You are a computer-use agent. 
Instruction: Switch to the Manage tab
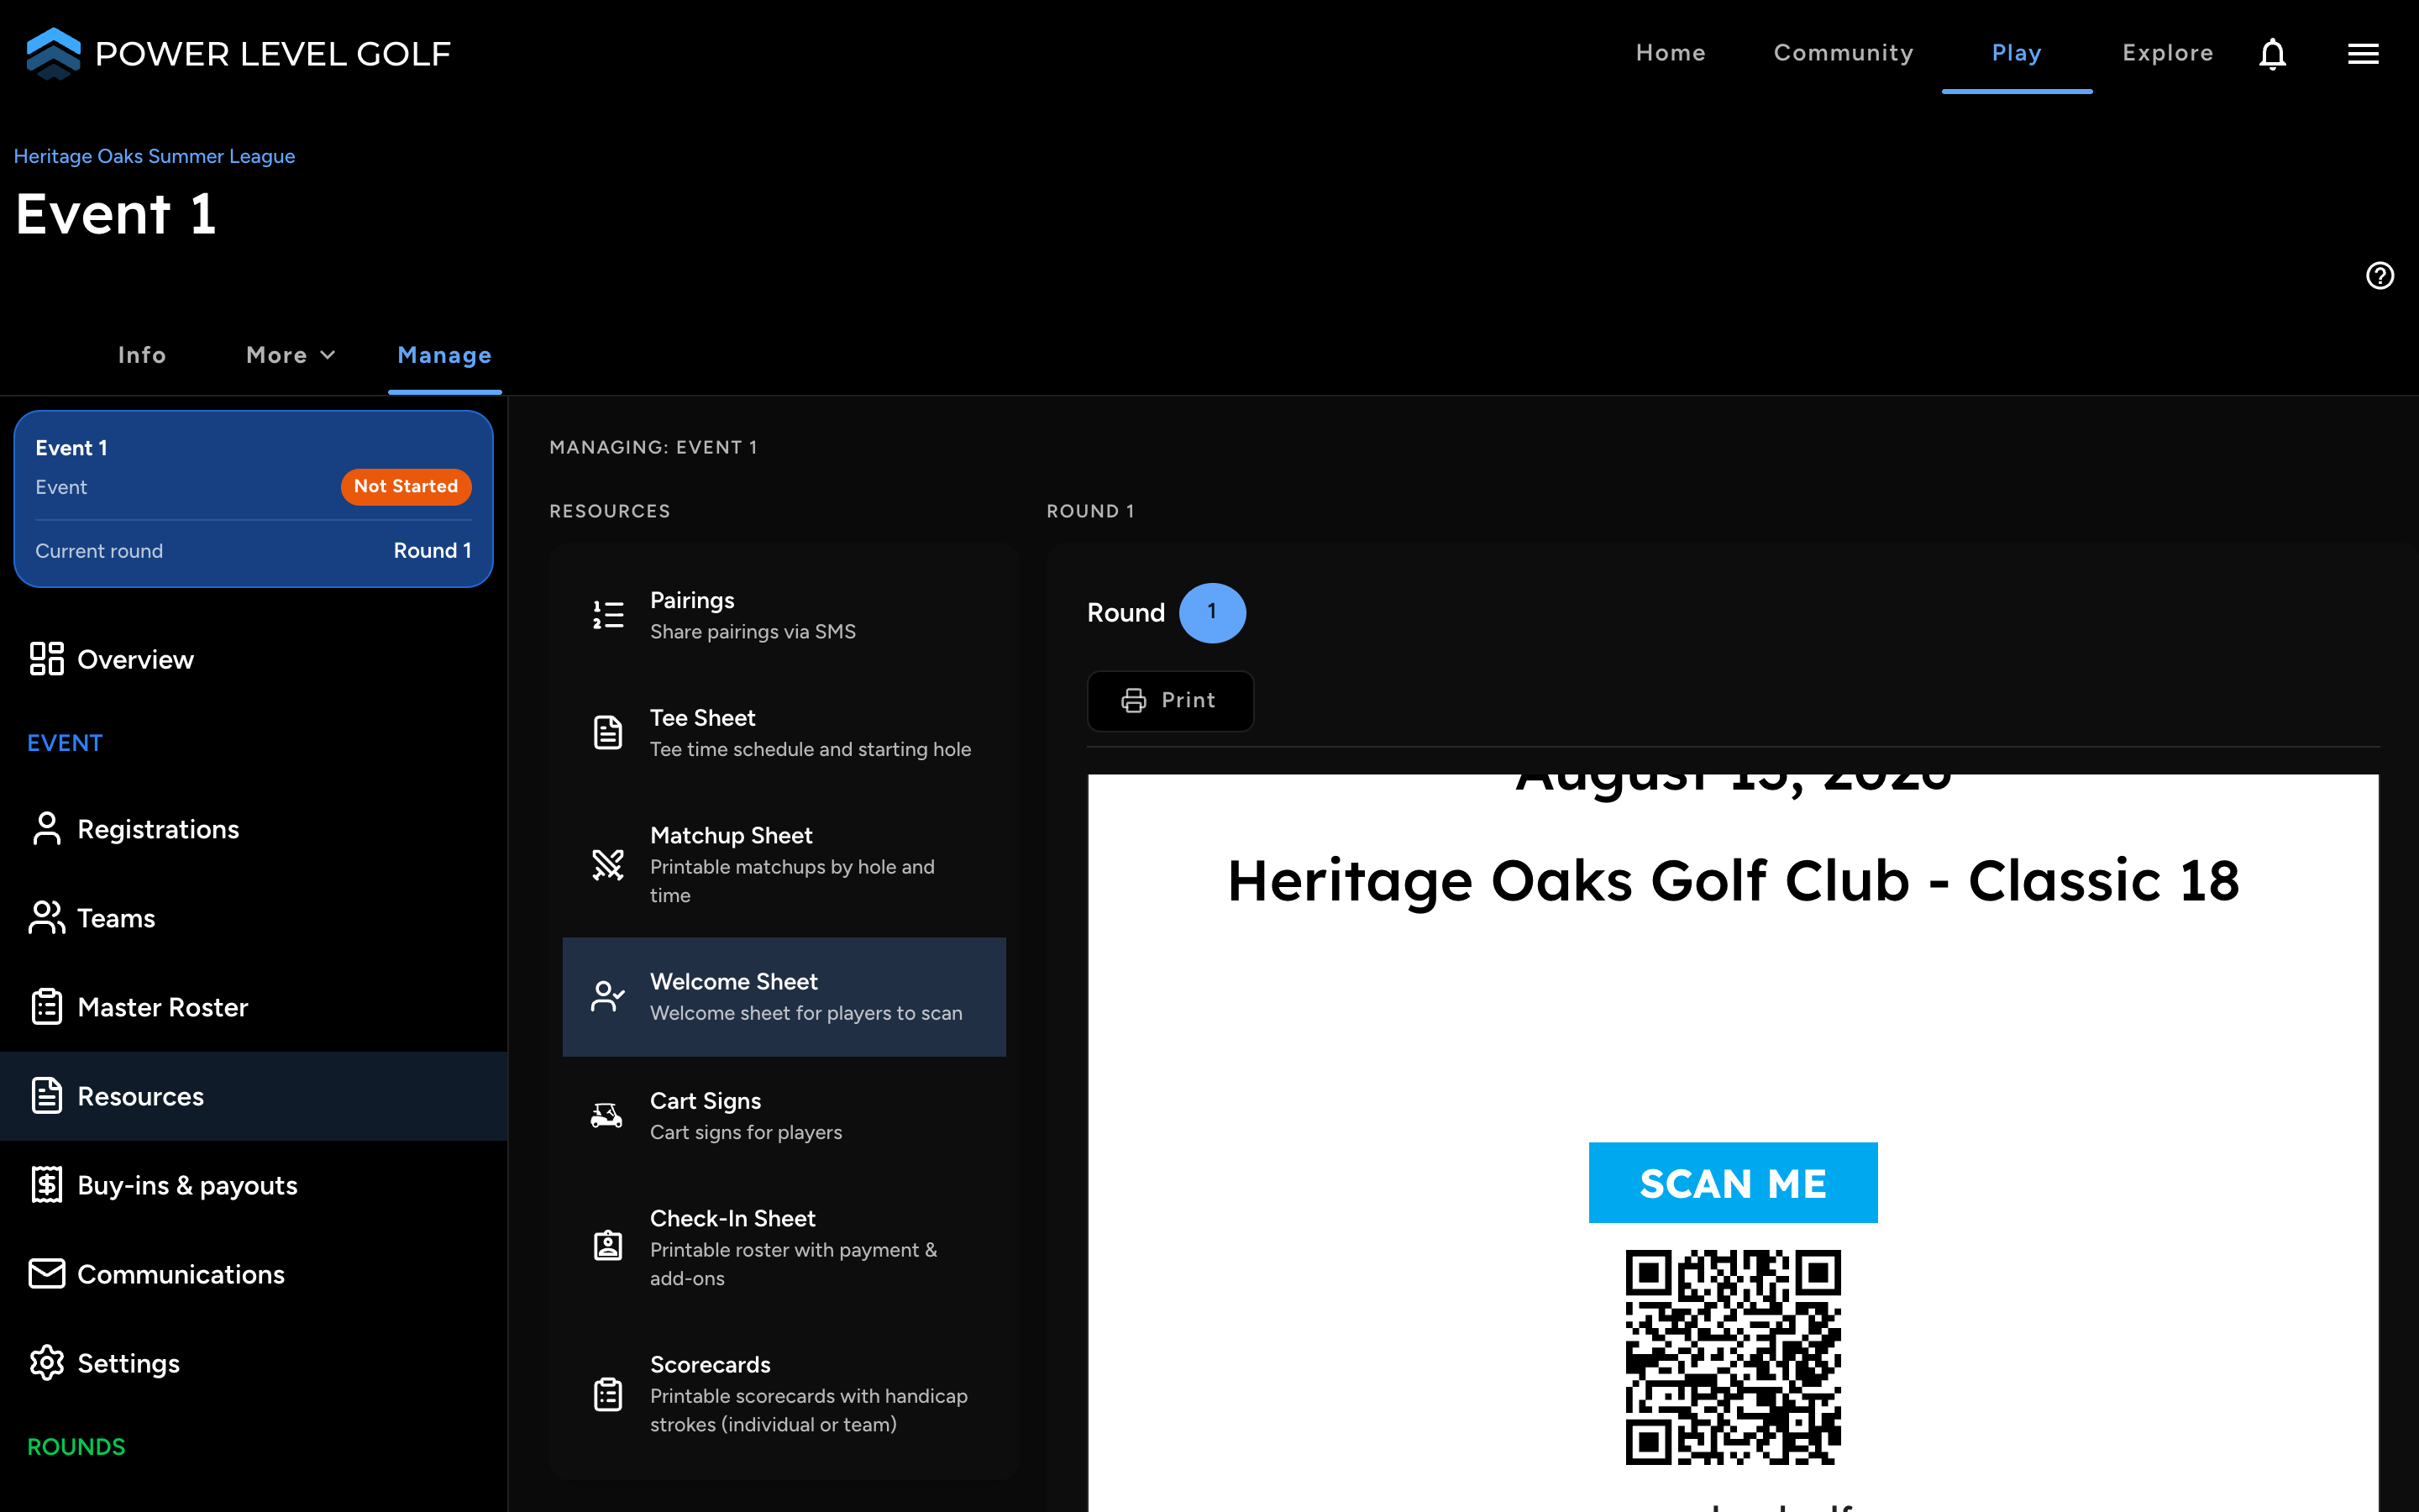tap(445, 355)
